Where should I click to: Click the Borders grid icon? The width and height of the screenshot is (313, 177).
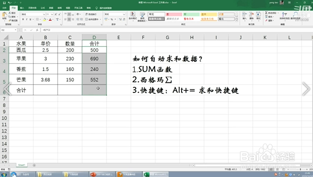pos(38,19)
